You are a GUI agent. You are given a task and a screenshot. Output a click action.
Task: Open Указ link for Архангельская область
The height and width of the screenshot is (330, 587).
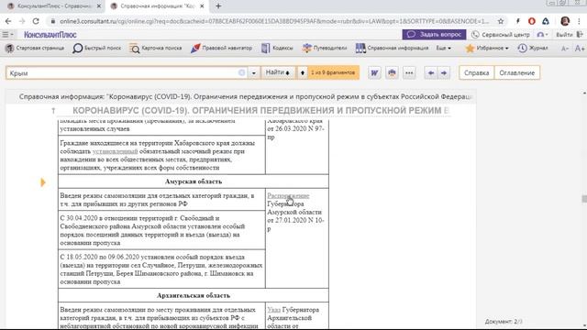coord(273,310)
